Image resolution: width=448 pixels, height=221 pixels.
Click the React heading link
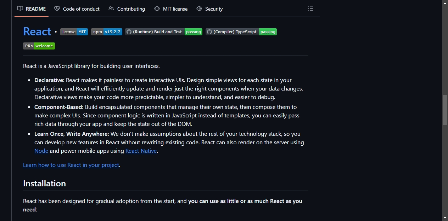[37, 31]
